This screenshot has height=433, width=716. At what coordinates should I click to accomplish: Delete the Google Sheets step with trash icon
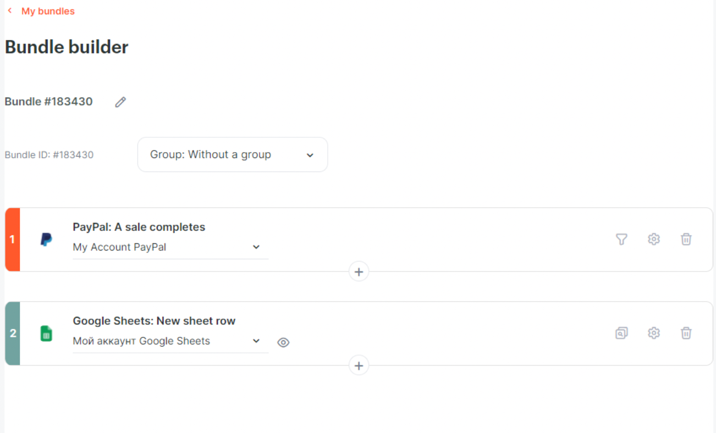click(686, 333)
